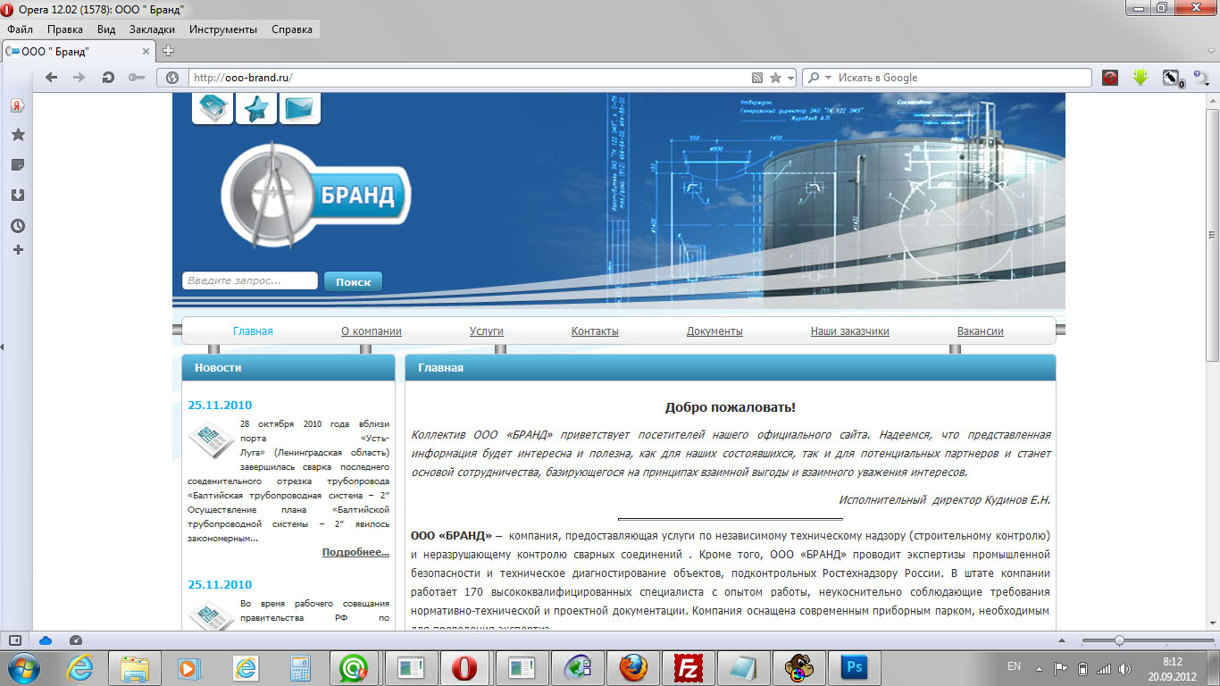Viewport: 1220px width, 686px height.
Task: Open the Документы link
Action: tap(714, 331)
